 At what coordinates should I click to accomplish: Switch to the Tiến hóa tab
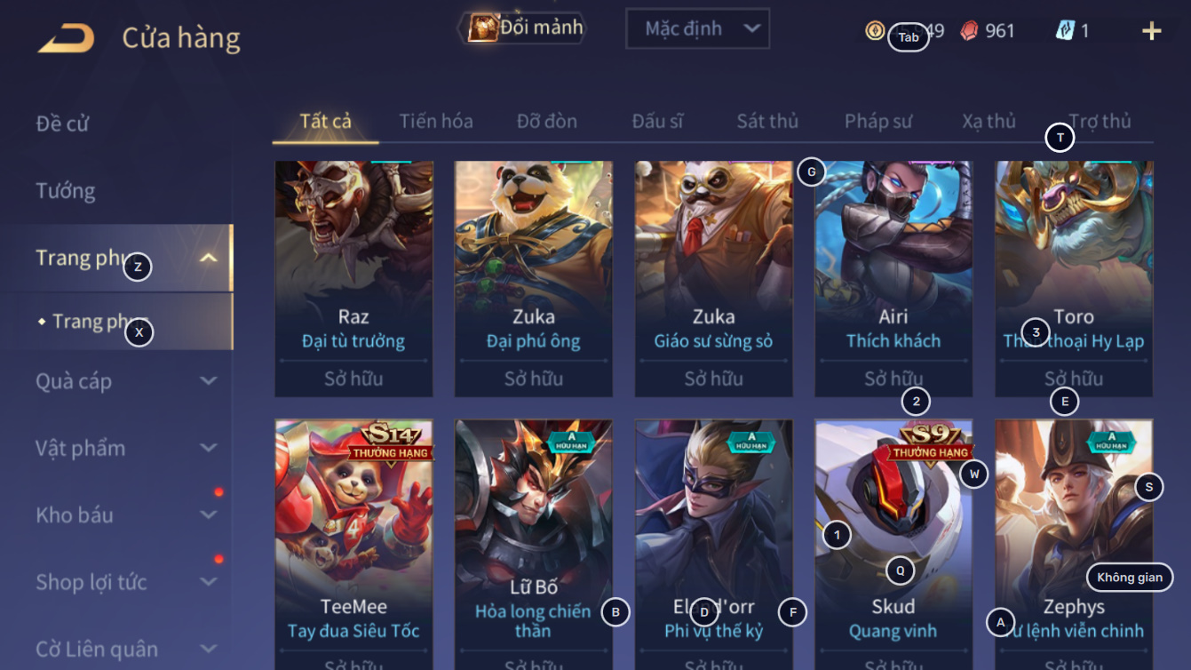coord(436,121)
